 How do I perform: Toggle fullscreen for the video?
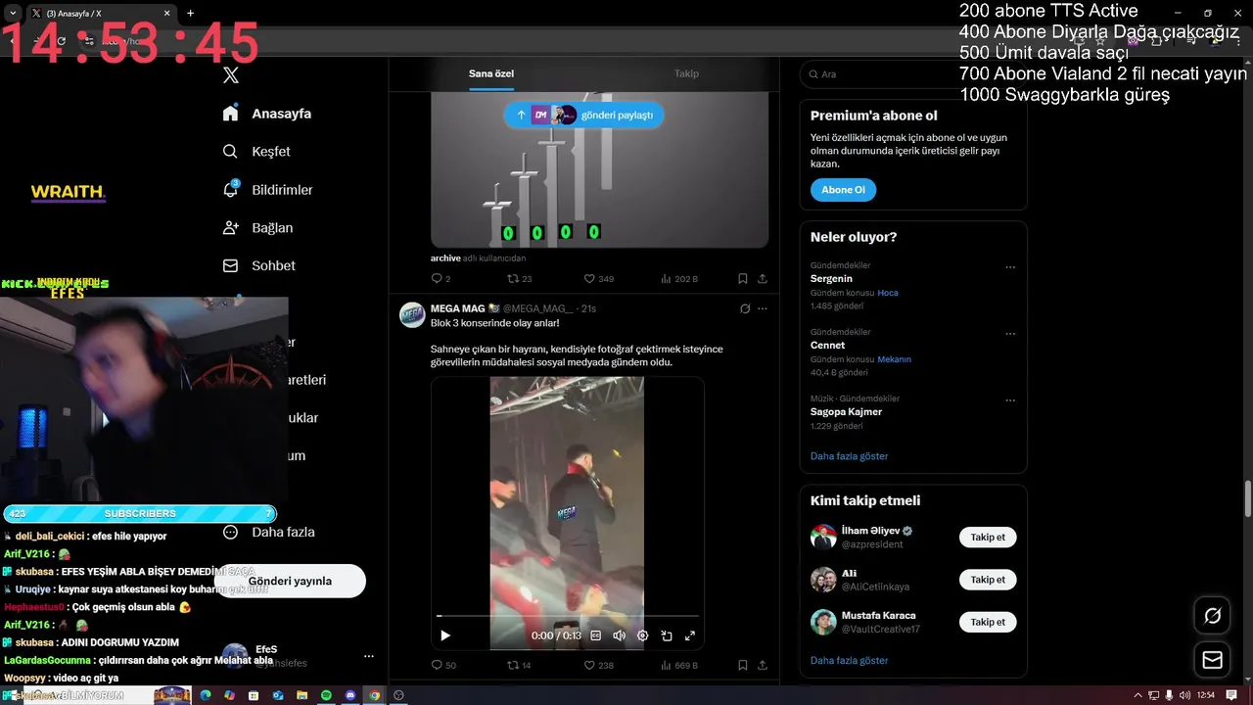[x=690, y=635]
